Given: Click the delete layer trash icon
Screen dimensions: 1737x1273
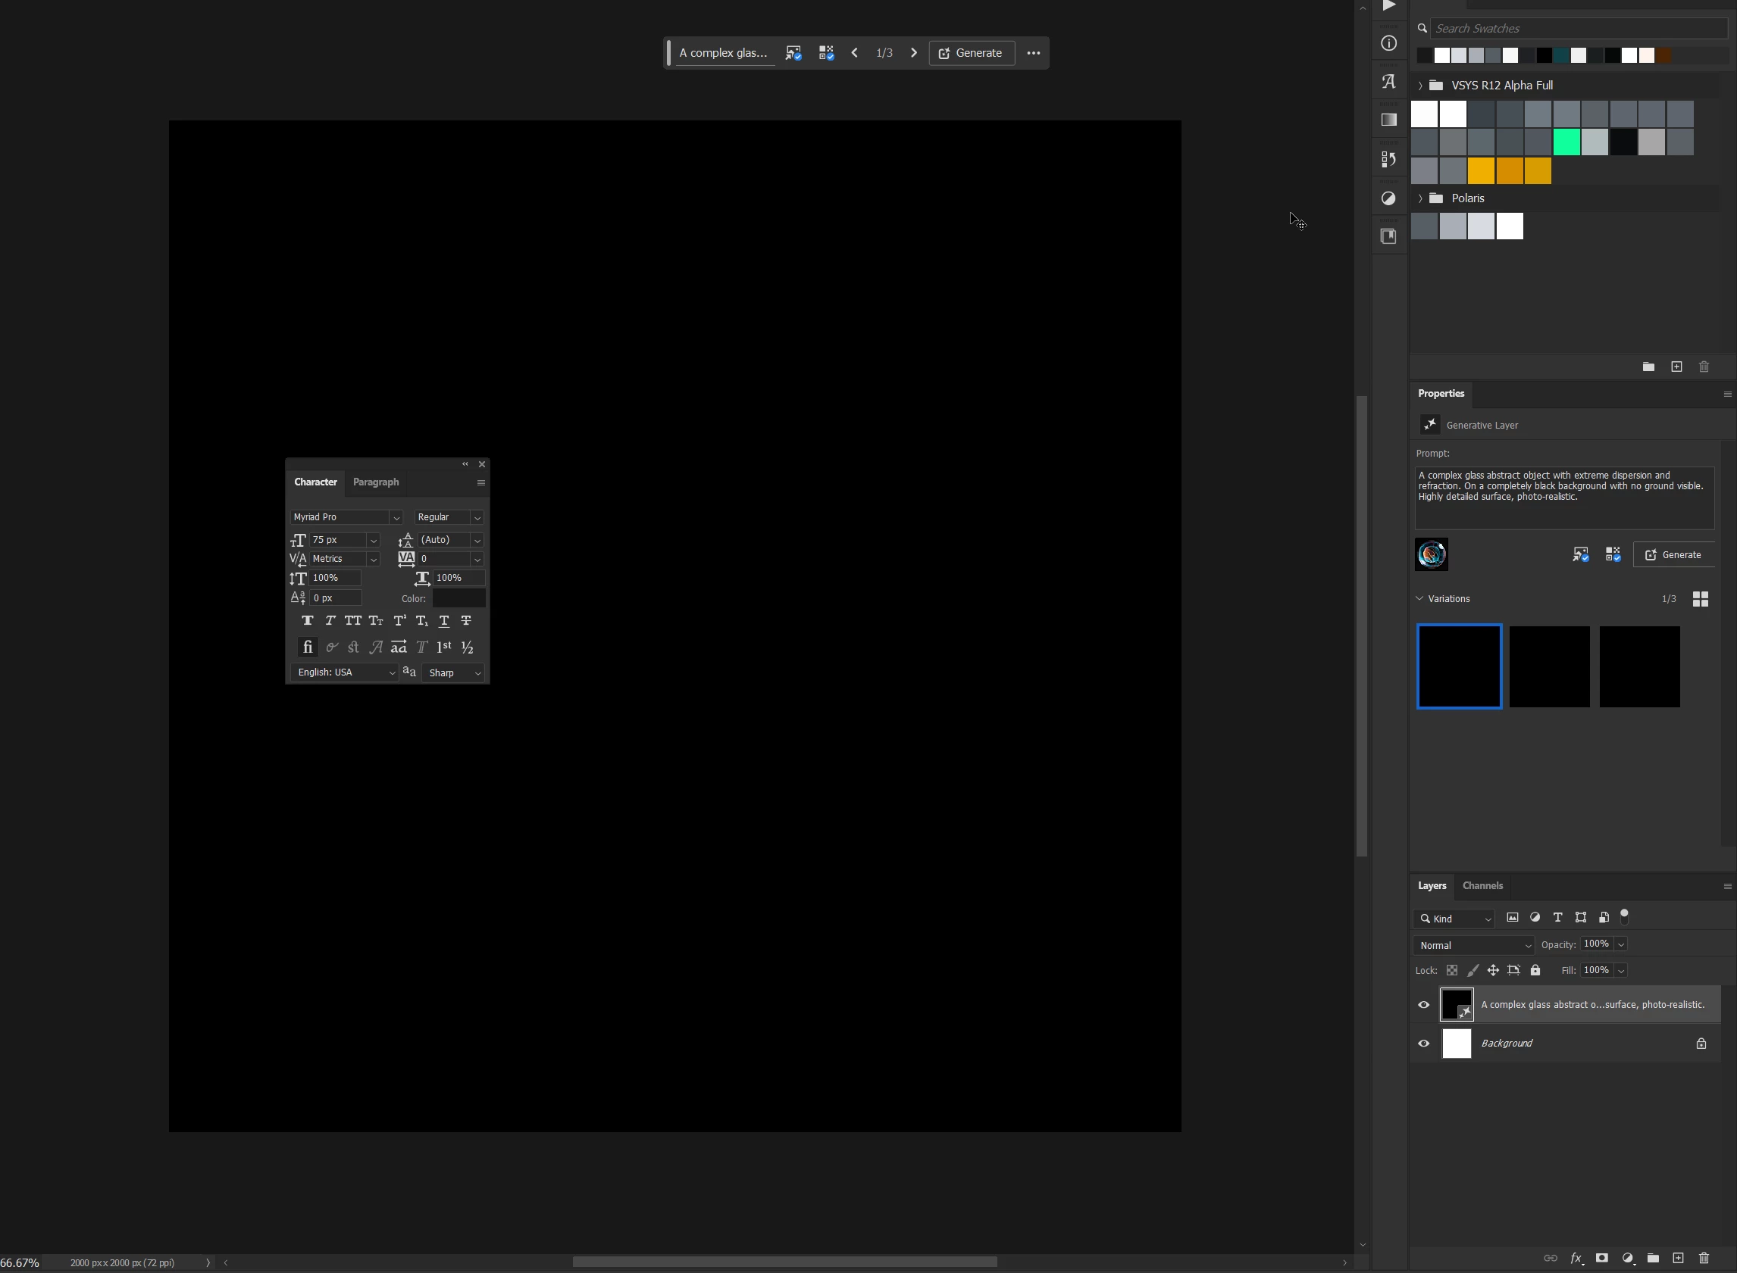Looking at the screenshot, I should [1704, 1259].
